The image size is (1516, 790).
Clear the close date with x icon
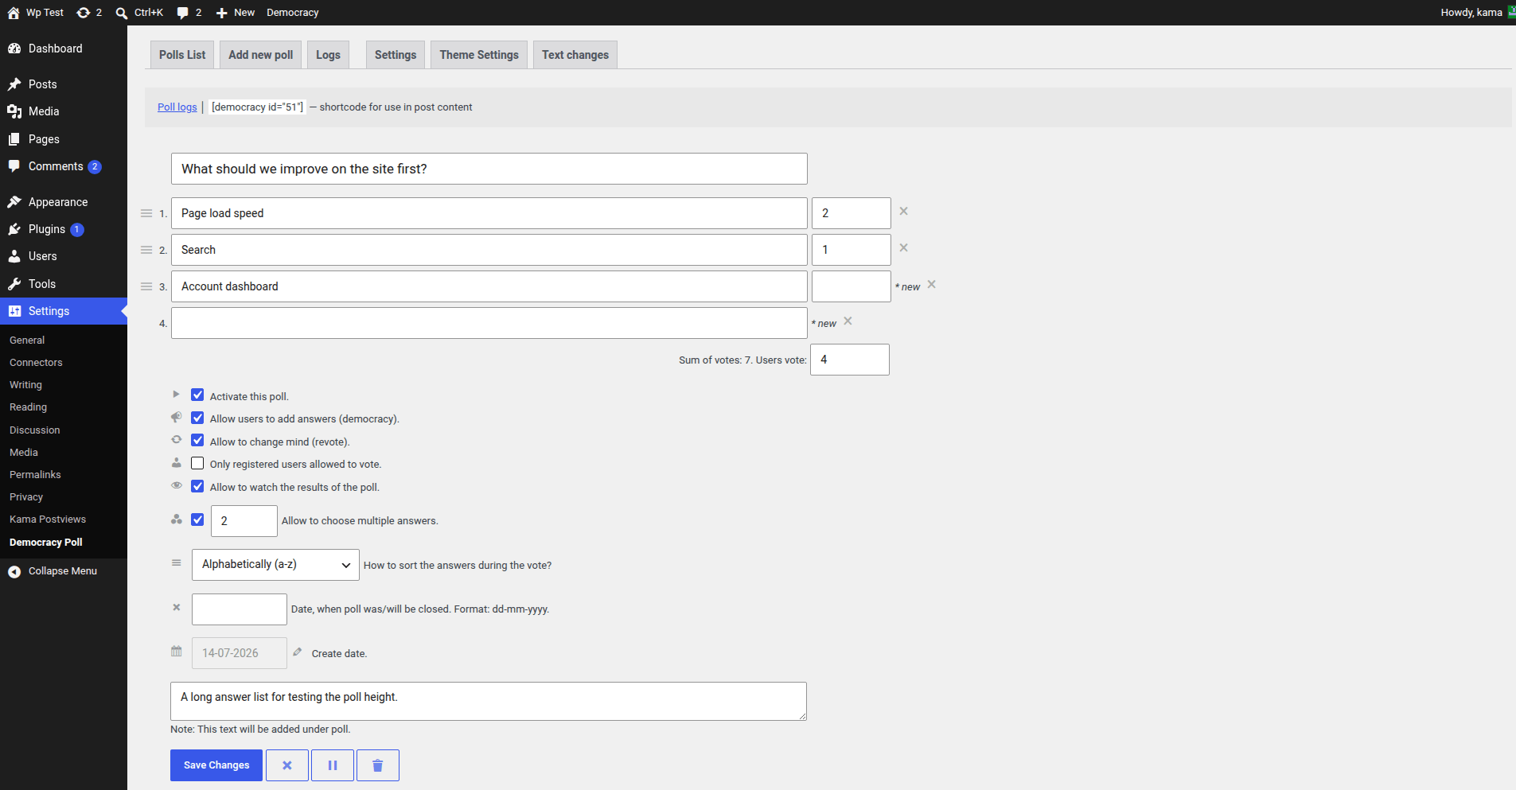[x=177, y=608]
